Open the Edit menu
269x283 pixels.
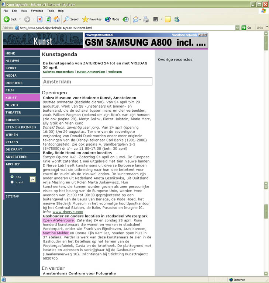(x=14, y=11)
